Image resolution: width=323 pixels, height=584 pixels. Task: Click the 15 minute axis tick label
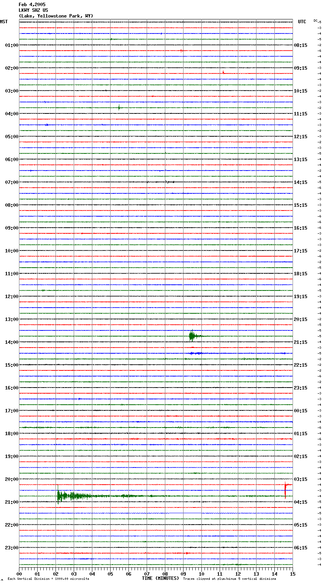click(293, 574)
